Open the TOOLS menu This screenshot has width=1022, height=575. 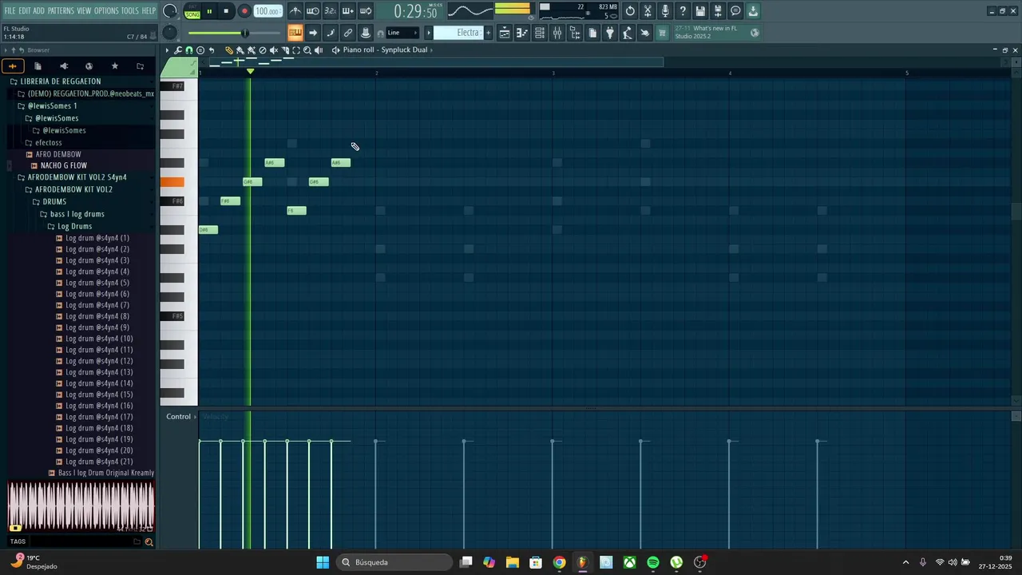[x=130, y=10]
